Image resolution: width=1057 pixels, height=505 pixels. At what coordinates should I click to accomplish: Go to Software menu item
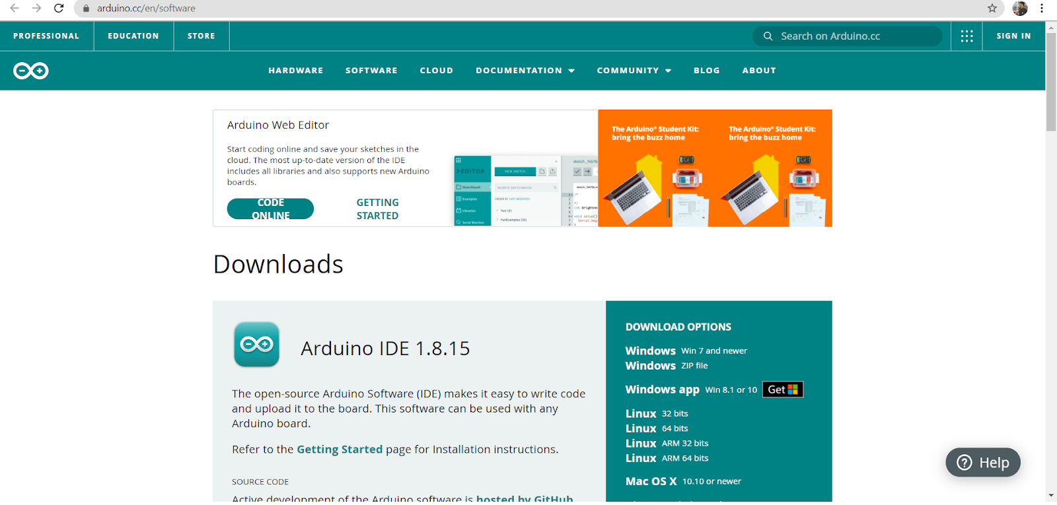coord(371,71)
